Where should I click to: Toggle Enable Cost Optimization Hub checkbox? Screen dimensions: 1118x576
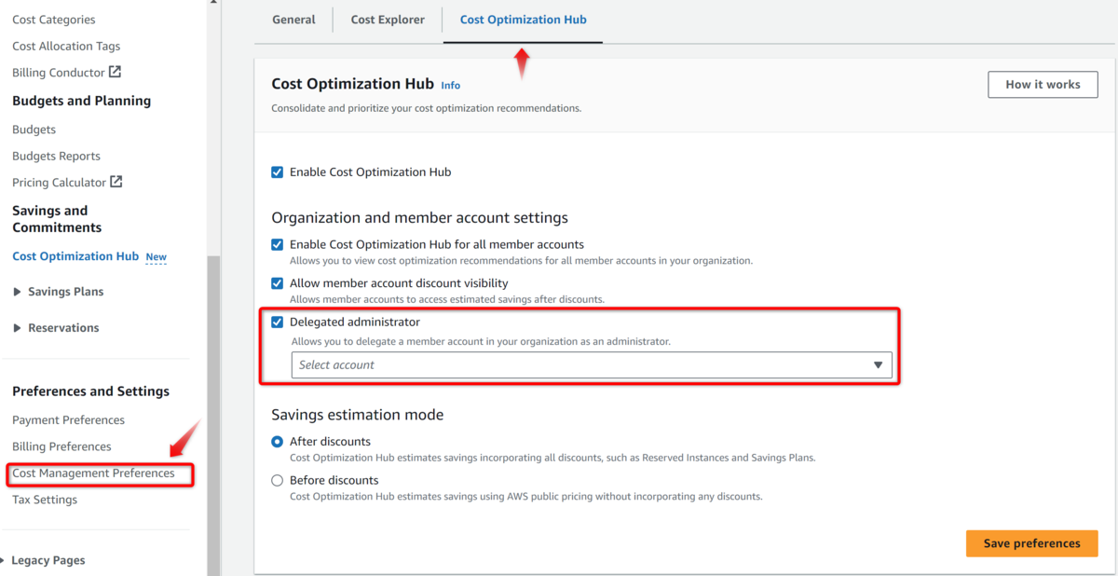[277, 172]
